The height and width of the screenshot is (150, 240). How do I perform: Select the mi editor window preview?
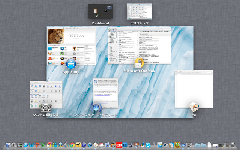pos(193,89)
